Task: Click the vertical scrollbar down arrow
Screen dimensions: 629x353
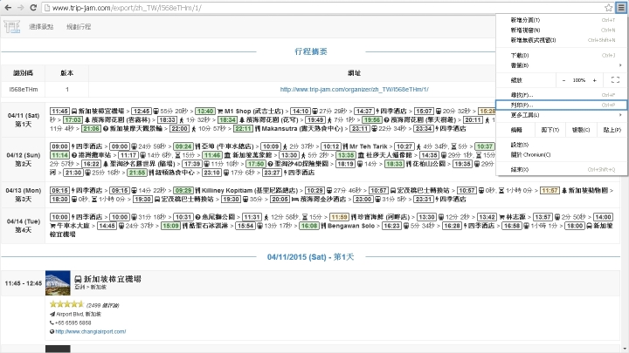Action: coord(625,350)
